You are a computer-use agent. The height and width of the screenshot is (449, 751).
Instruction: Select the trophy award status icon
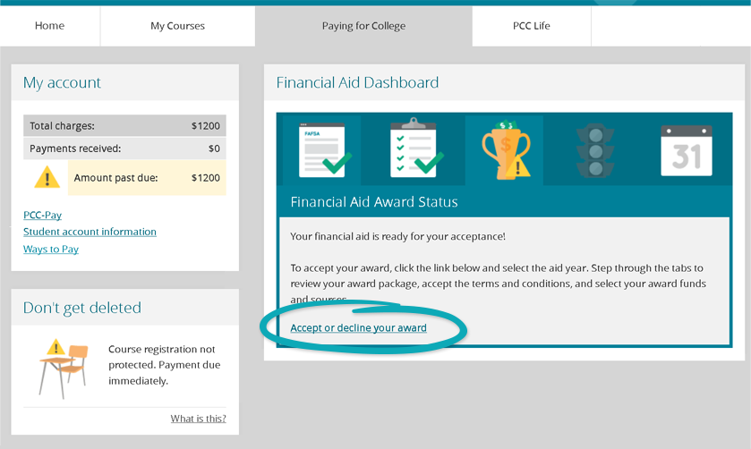506,150
